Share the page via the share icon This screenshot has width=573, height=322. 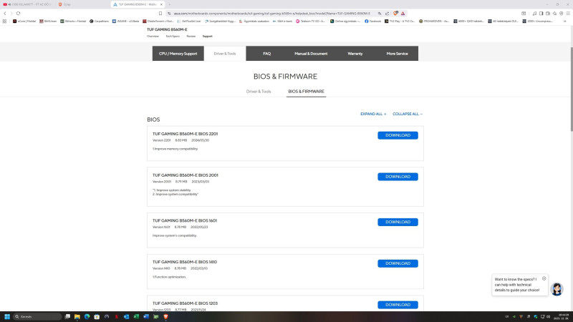pyautogui.click(x=387, y=14)
